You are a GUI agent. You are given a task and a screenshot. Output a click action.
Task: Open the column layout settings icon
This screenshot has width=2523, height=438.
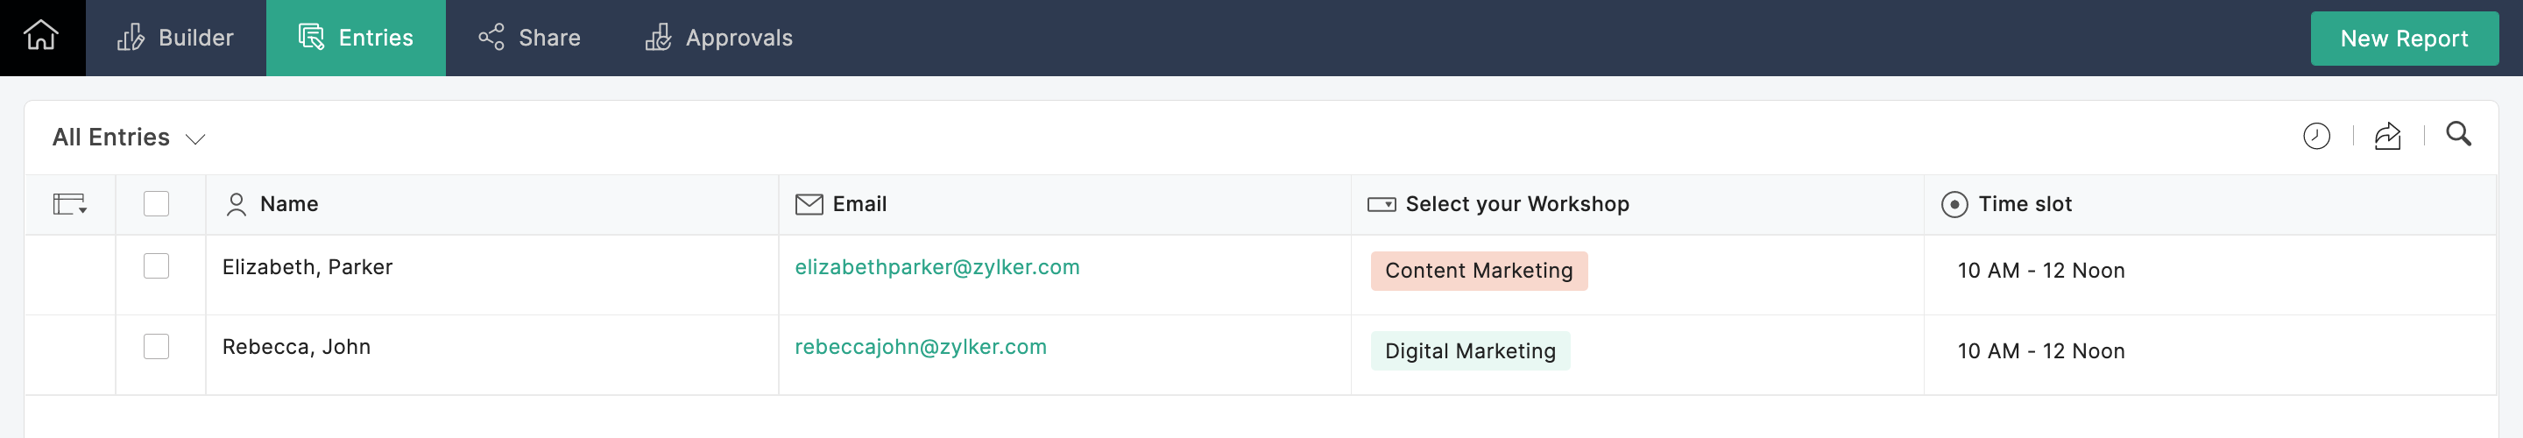[x=69, y=204]
